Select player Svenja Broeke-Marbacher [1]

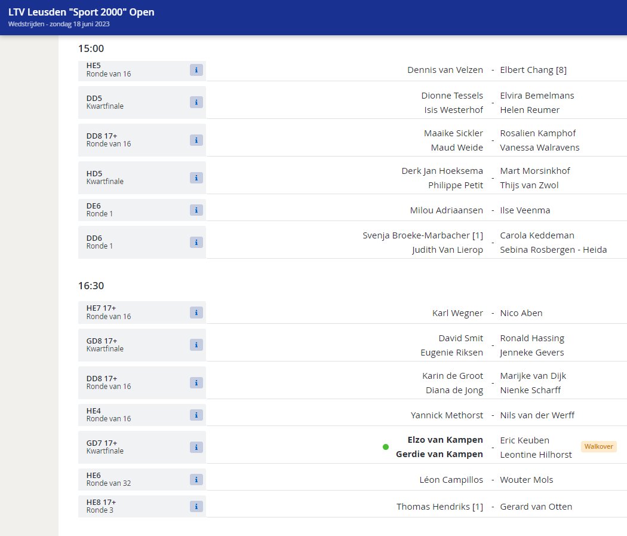click(x=423, y=235)
